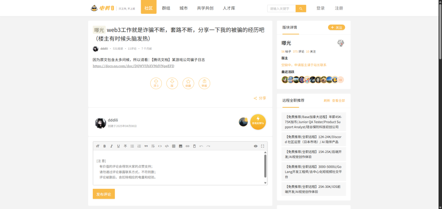The height and width of the screenshot is (209, 442).
Task: Toggle bold formatting in comment editor
Action: click(104, 146)
